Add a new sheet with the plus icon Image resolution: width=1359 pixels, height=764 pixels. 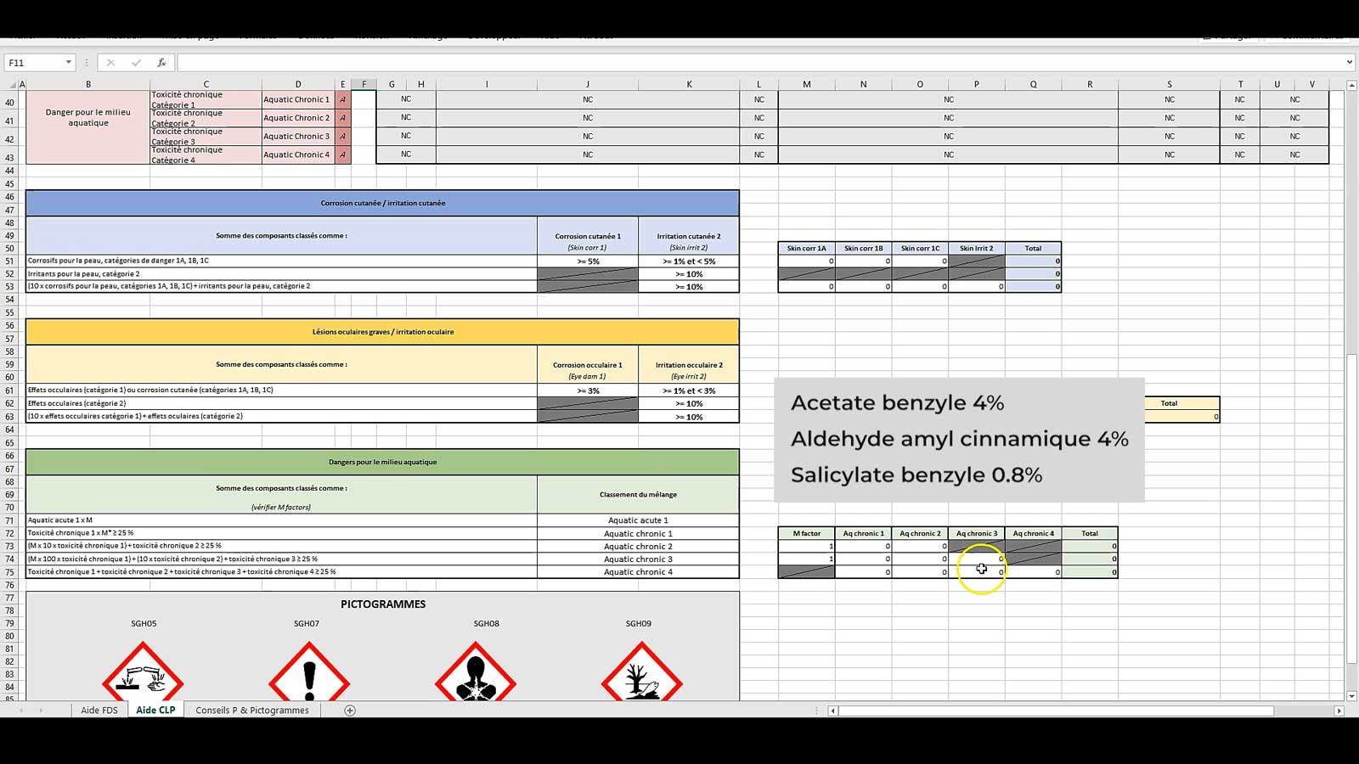pos(350,711)
